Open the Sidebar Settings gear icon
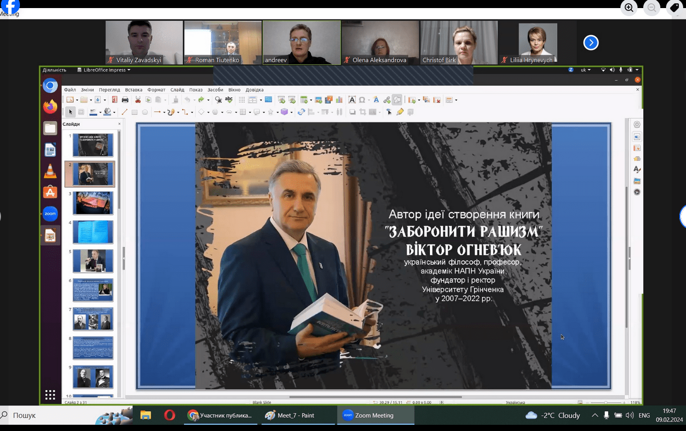 tap(637, 124)
